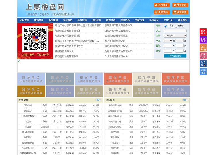Open the purple 客服微信 sidebar icon
207x155 pixels.
(x=203, y=40)
